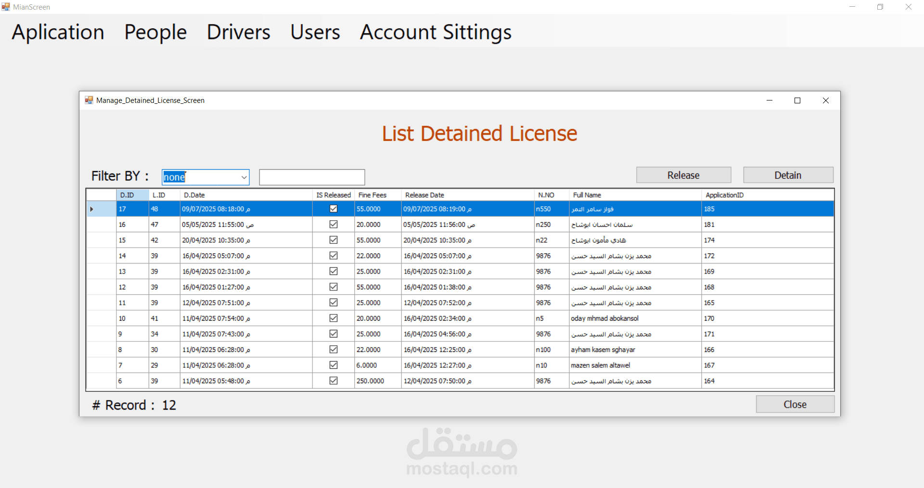Sort by the IS Released column header
This screenshot has width=924, height=488.
334,195
